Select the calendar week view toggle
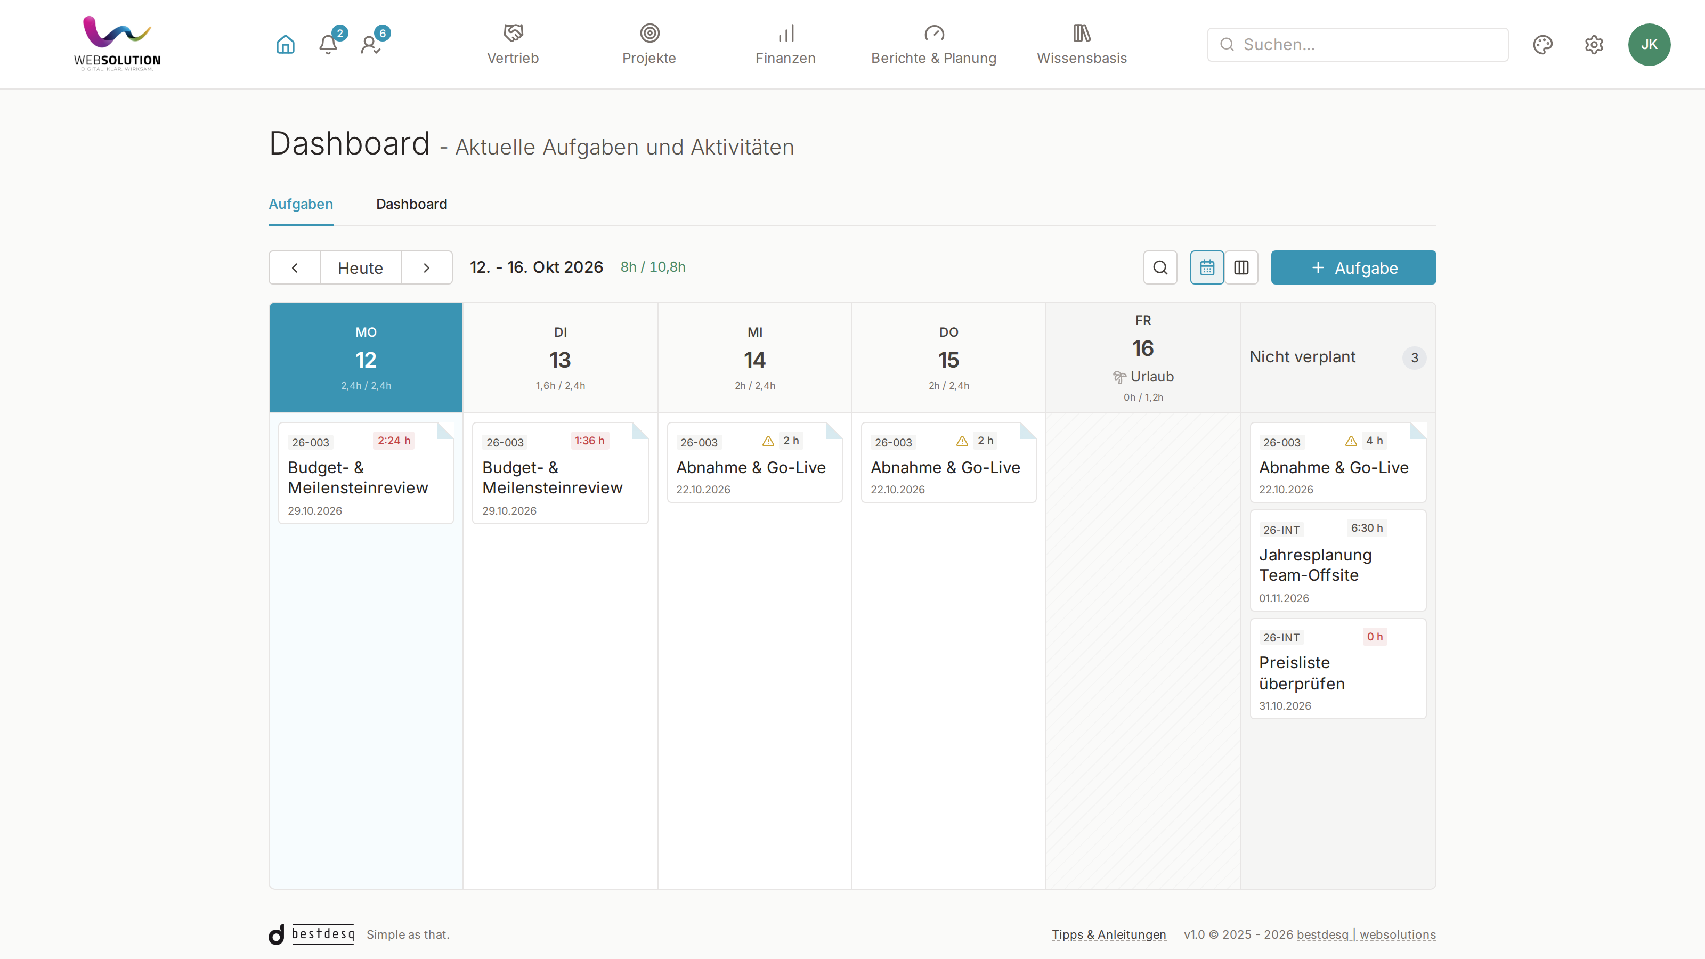The height and width of the screenshot is (959, 1705). 1207,267
